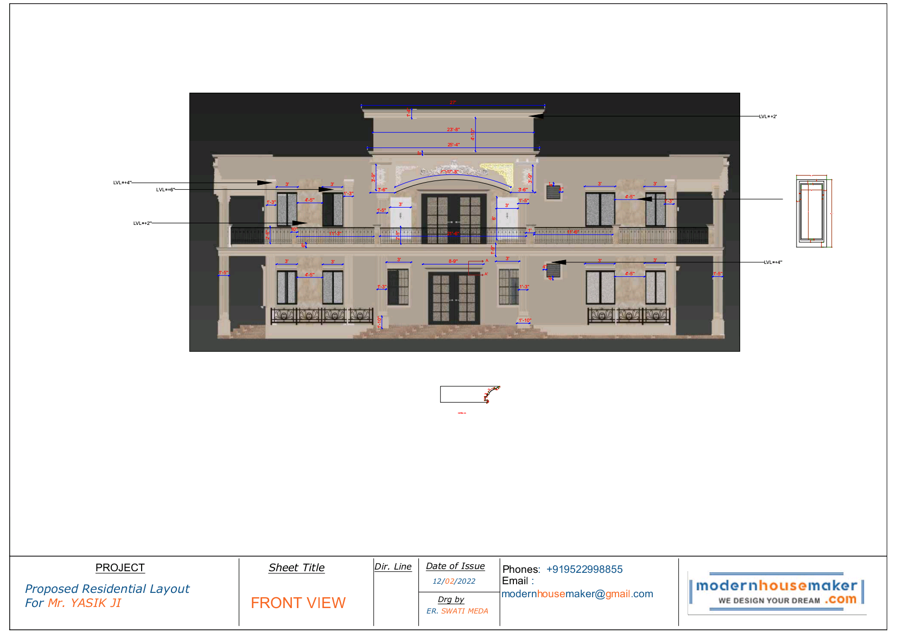
Task: Select the issue date 12/02/2022
Action: point(454,581)
